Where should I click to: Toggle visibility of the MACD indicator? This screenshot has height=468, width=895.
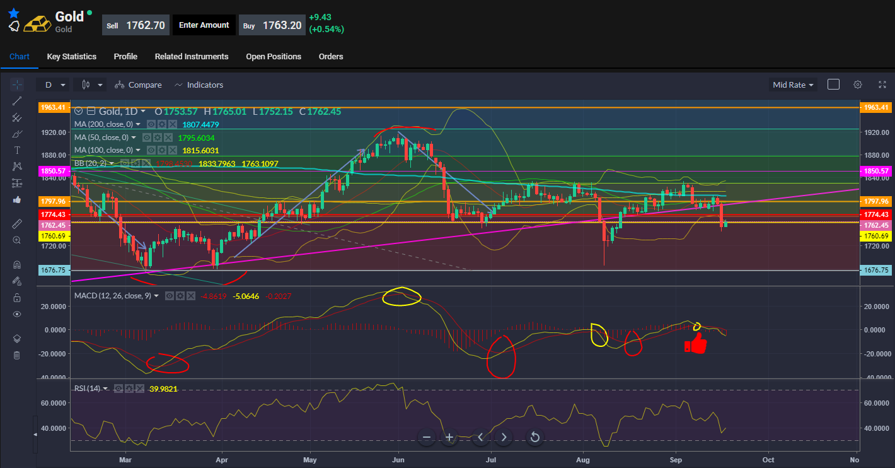click(170, 296)
